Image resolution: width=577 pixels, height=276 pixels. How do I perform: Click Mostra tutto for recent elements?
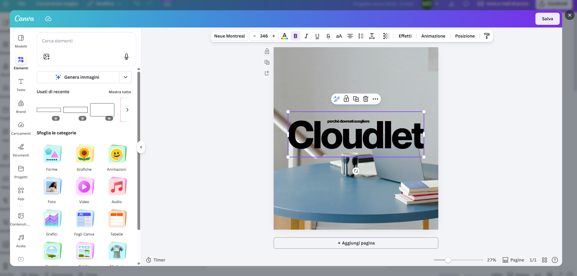pyautogui.click(x=120, y=92)
